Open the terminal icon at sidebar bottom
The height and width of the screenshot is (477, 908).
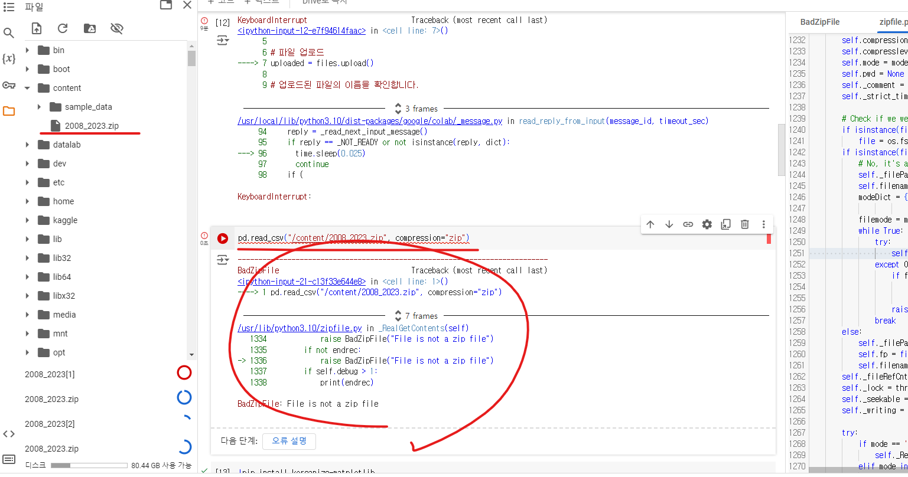[x=9, y=459]
